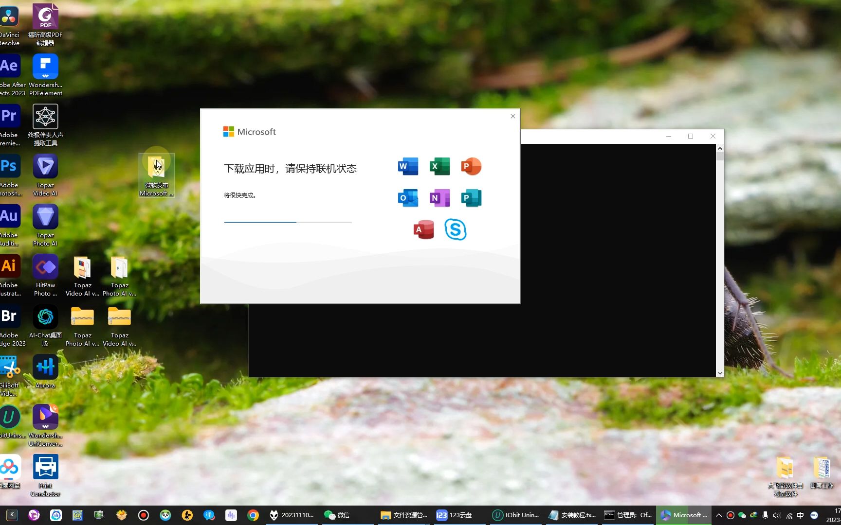The image size is (841, 525).
Task: Switch to 安装教程.txt in the taskbar
Action: tap(571, 515)
